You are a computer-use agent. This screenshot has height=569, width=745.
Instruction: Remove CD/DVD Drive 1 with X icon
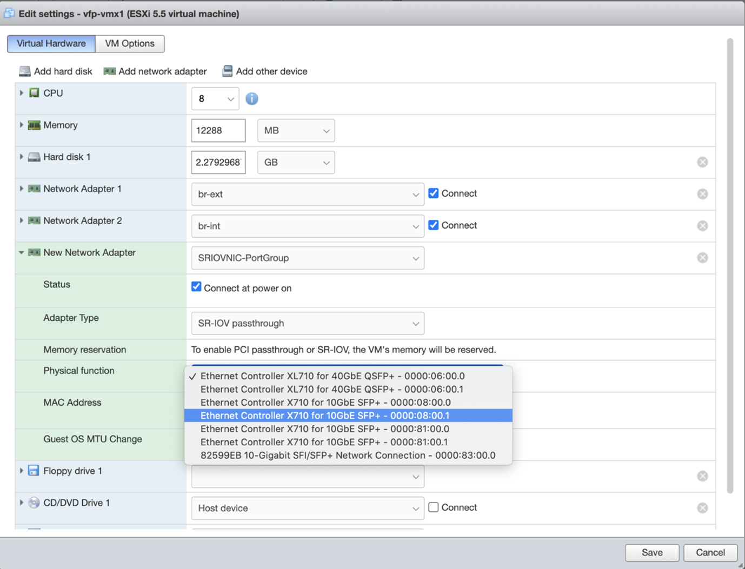(702, 508)
